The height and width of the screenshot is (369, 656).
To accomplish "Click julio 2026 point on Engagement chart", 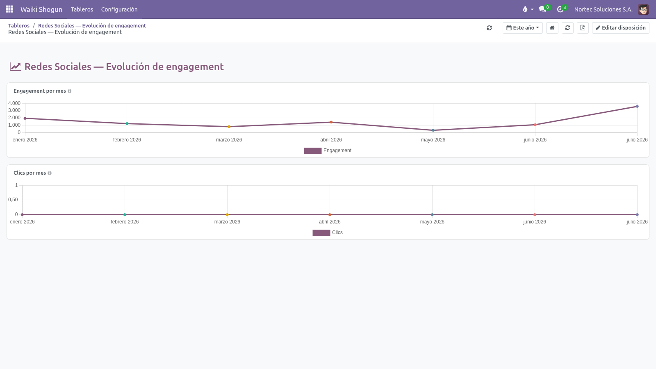I will tap(637, 107).
